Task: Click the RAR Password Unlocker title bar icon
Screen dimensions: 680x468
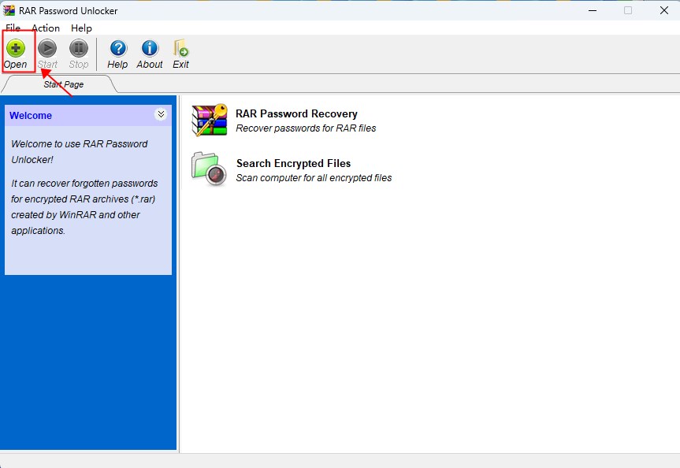Action: [x=9, y=10]
